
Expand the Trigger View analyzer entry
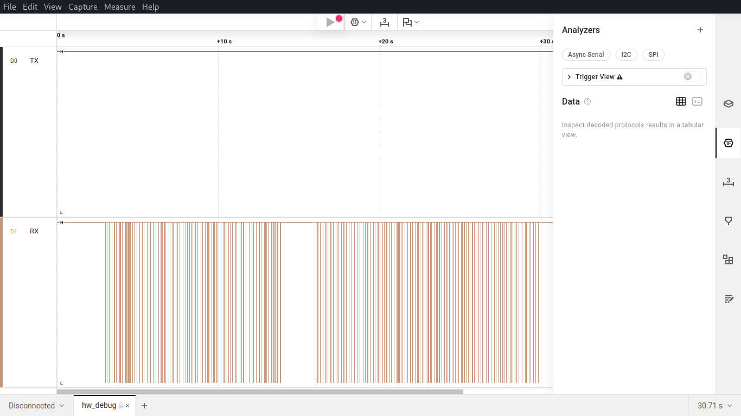pos(569,77)
